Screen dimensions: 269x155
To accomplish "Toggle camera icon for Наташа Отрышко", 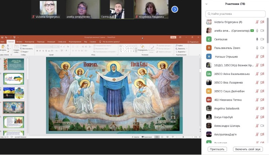I will pos(262,56).
